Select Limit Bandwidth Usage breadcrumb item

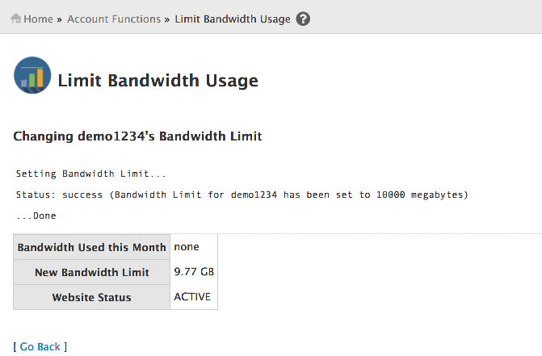(x=233, y=19)
